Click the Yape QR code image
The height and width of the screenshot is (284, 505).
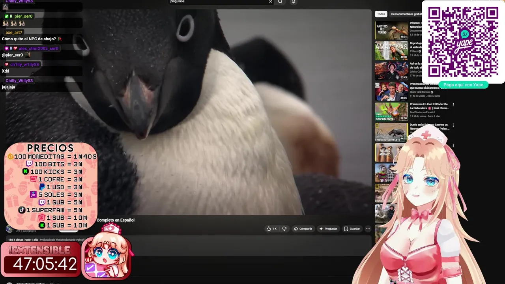tap(463, 42)
